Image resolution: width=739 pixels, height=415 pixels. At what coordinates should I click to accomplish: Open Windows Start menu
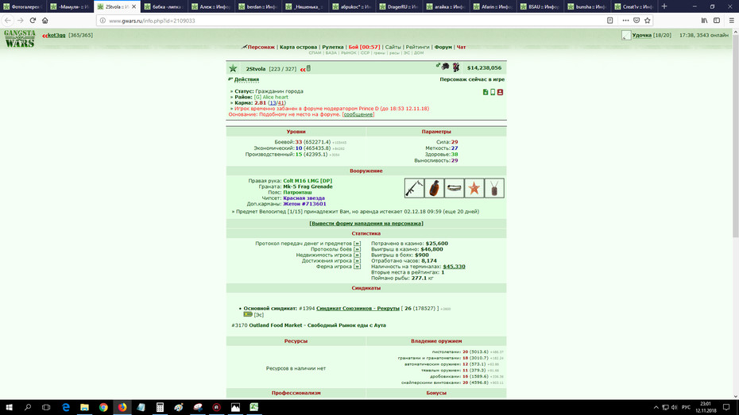click(9, 408)
